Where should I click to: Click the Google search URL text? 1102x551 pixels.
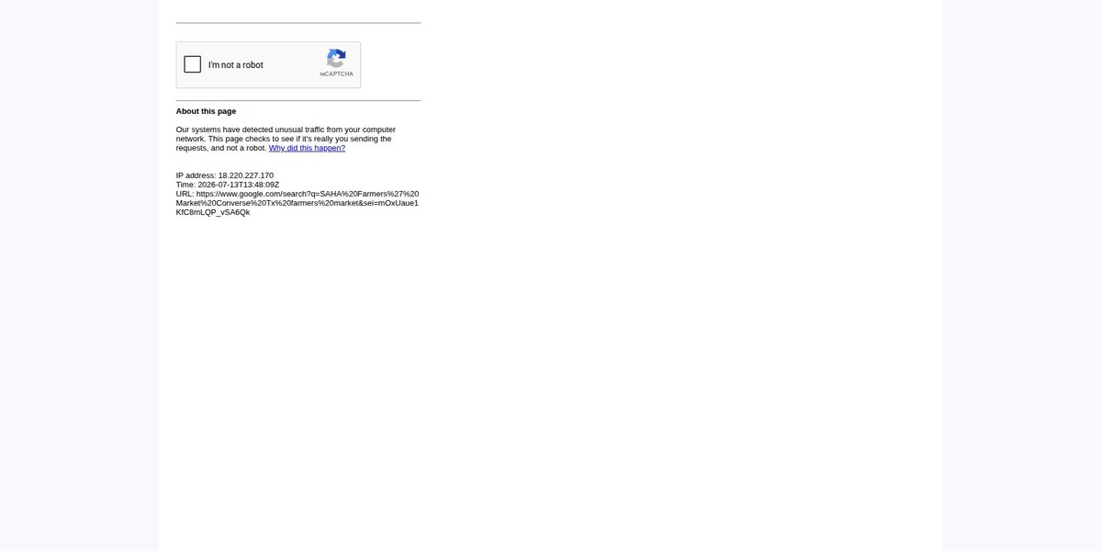pos(298,203)
